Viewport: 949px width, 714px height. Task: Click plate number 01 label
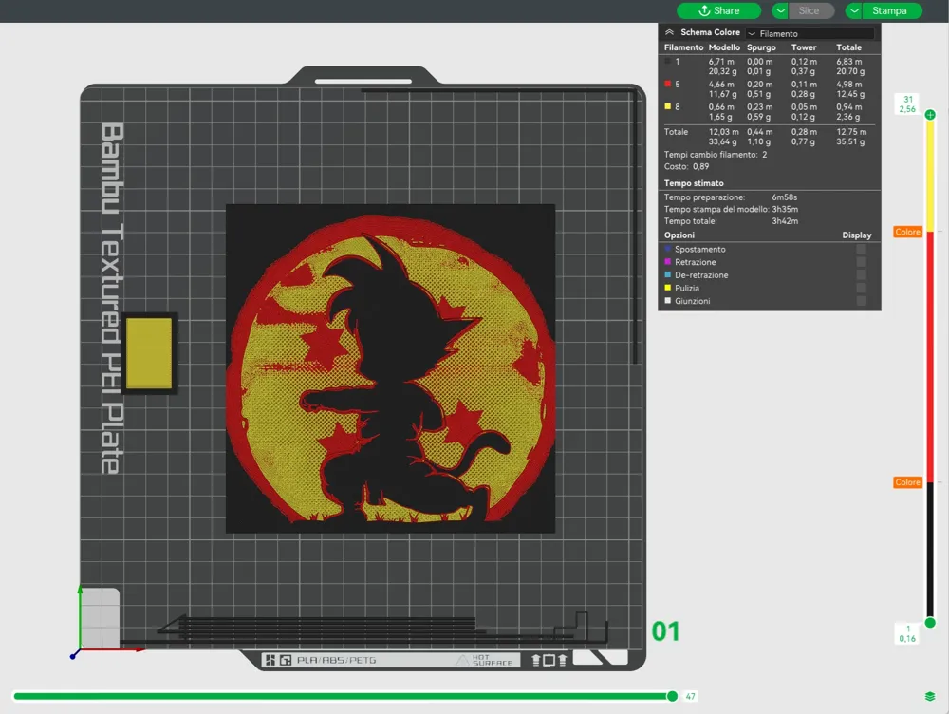[x=666, y=631]
